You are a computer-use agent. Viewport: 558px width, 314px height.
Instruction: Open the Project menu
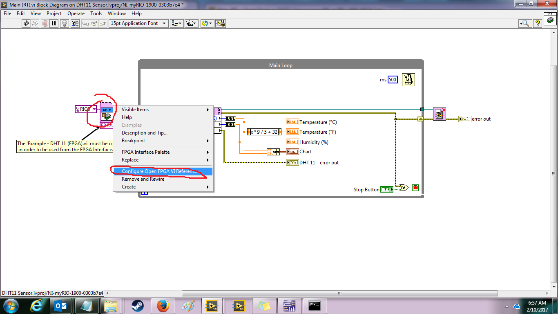54,13
